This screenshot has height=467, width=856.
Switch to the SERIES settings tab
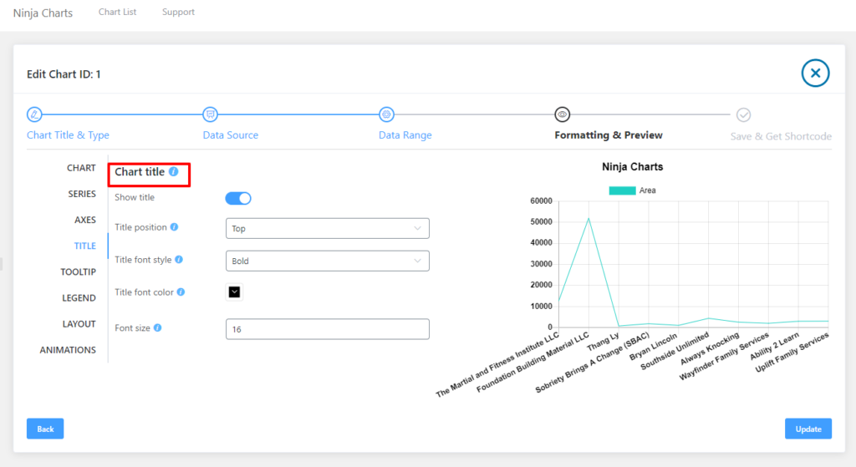click(82, 194)
